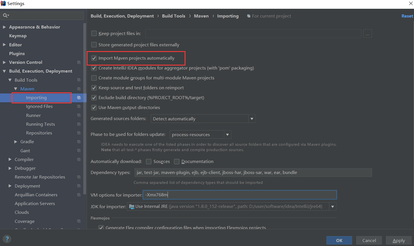The width and height of the screenshot is (414, 246).
Task: Click project-level icon beside Deployment row
Action: (79, 186)
